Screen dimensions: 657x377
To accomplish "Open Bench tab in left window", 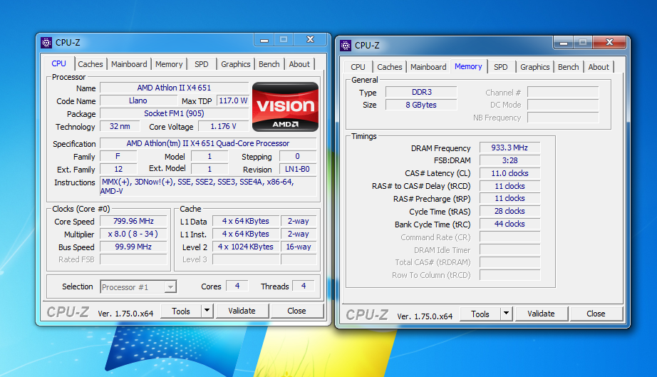I will point(269,64).
